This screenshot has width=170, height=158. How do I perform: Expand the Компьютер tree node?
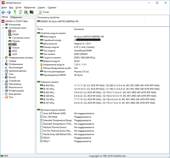[3, 25]
